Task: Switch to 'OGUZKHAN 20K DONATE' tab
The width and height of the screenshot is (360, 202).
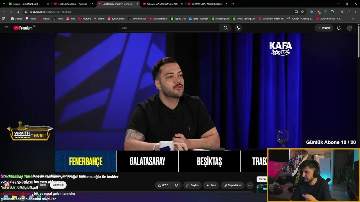Action: point(163,4)
